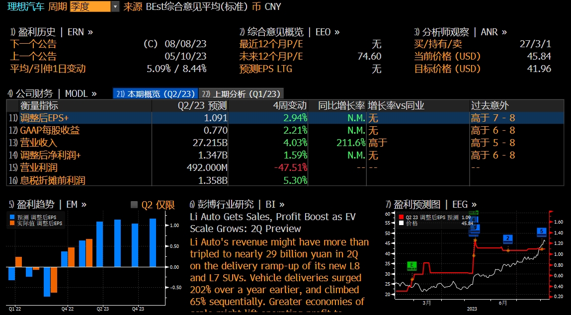
Task: Click the 目标价格 (USD) value 41.96
Action: [539, 69]
